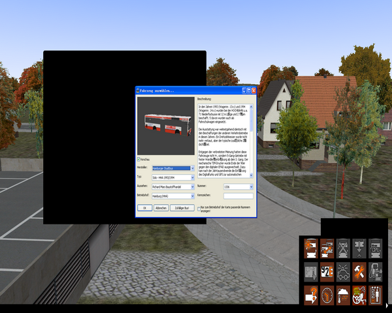Viewport: 392px width, 313px height.
Task: Click the Betriebshof label
Action: 142,195
